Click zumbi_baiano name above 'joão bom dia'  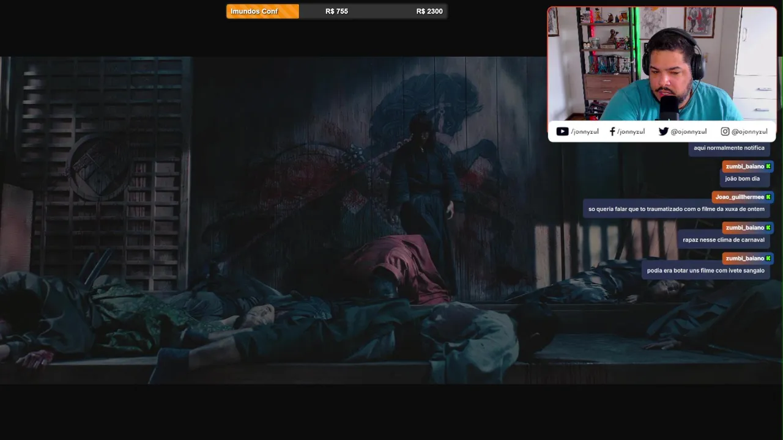(x=745, y=166)
